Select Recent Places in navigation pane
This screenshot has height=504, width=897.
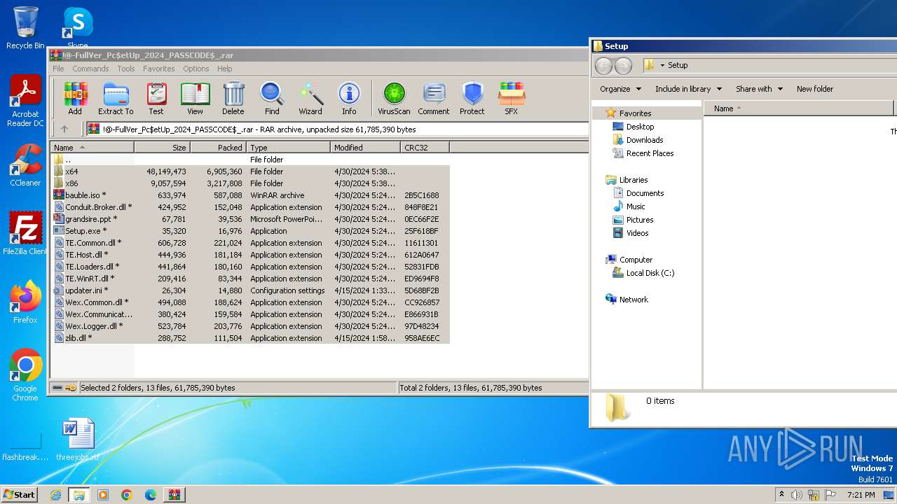point(650,153)
